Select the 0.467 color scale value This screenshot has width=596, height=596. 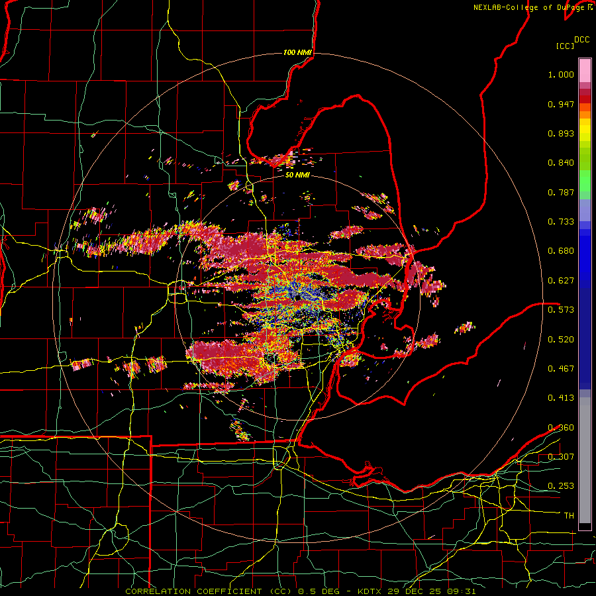point(561,369)
